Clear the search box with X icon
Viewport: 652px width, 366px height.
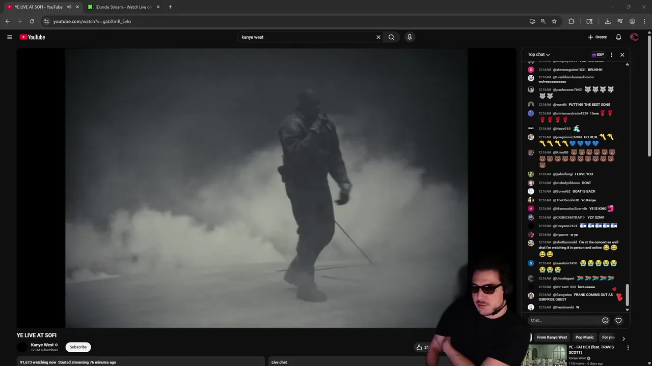378,37
